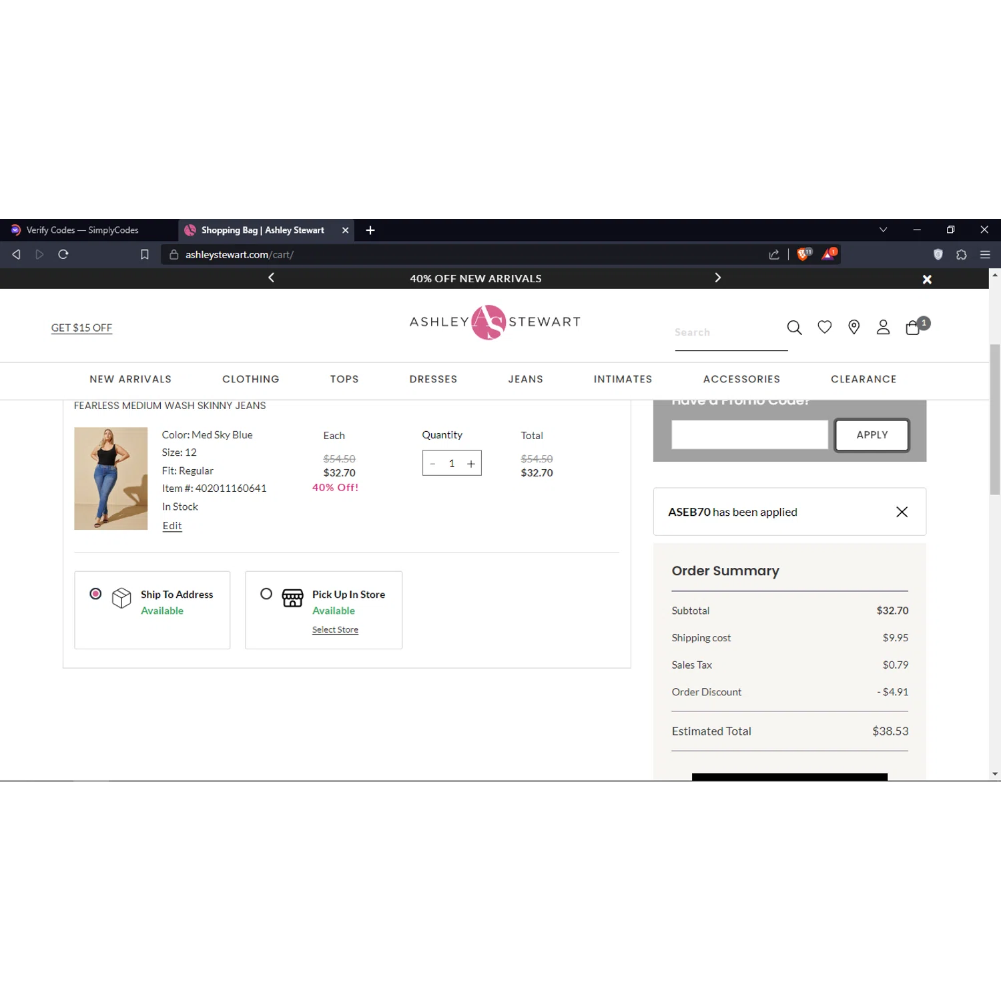Viewport: 1001px width, 1001px height.
Task: Click the GET $15 OFF link
Action: tap(81, 328)
